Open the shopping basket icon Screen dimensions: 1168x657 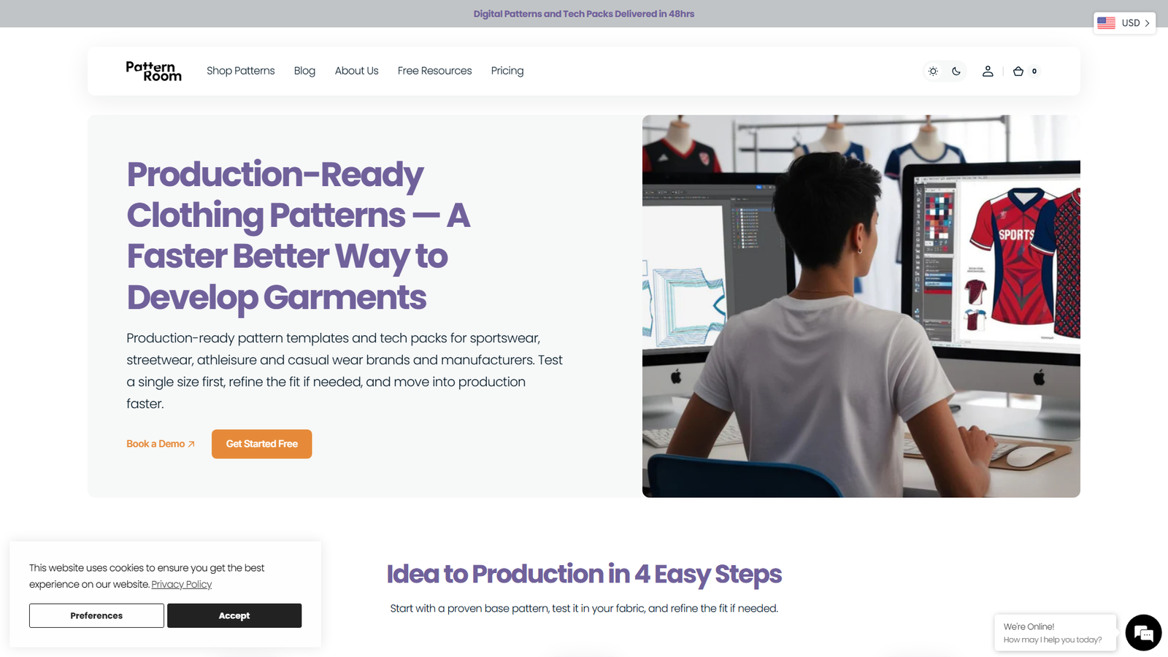(x=1019, y=71)
